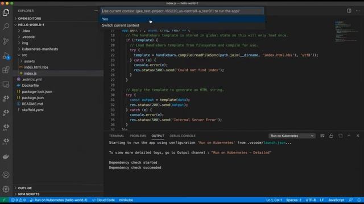The width and height of the screenshot is (364, 204).
Task: Click the context prompt input field
Action: [x=182, y=11]
